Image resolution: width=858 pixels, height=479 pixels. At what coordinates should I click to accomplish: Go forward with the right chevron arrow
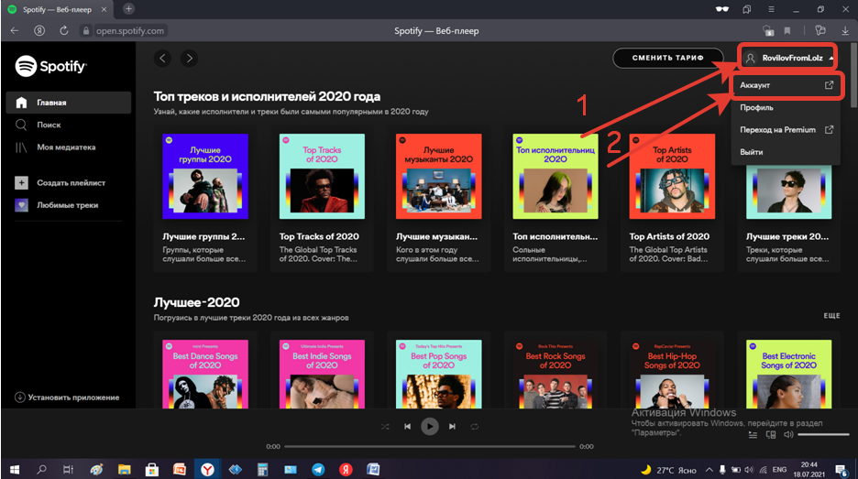tap(189, 59)
